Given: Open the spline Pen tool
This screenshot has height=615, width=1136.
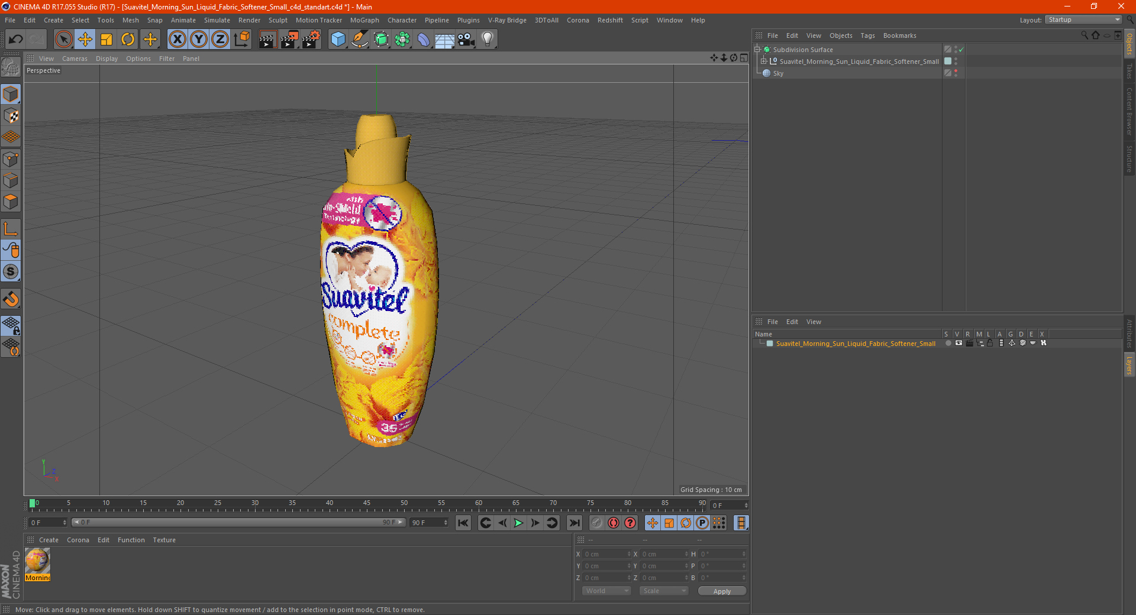Looking at the screenshot, I should (360, 40).
